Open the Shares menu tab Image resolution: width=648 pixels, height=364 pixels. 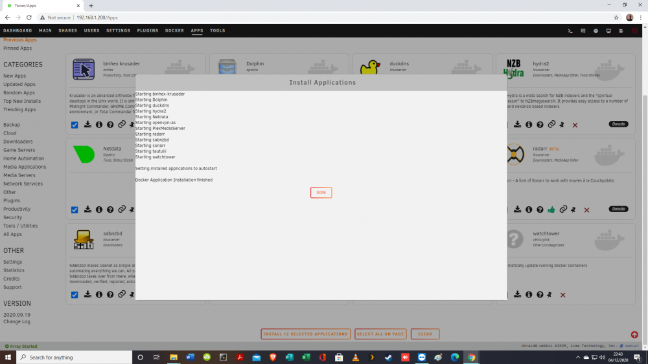point(68,30)
